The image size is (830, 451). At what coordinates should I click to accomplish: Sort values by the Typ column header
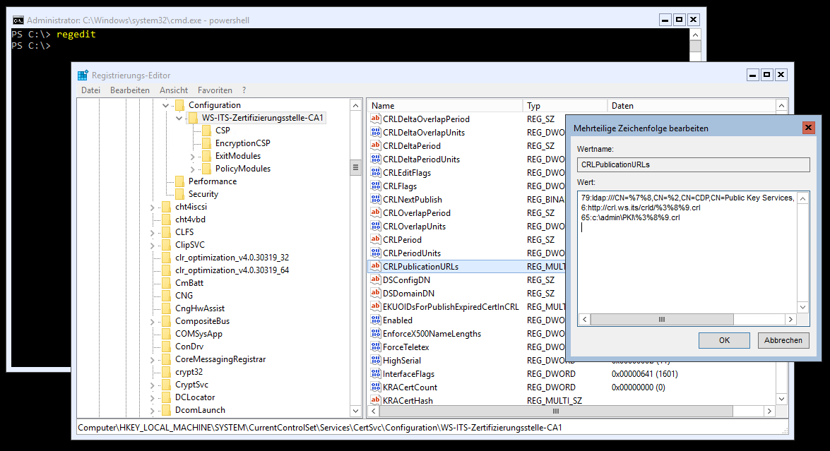[564, 105]
